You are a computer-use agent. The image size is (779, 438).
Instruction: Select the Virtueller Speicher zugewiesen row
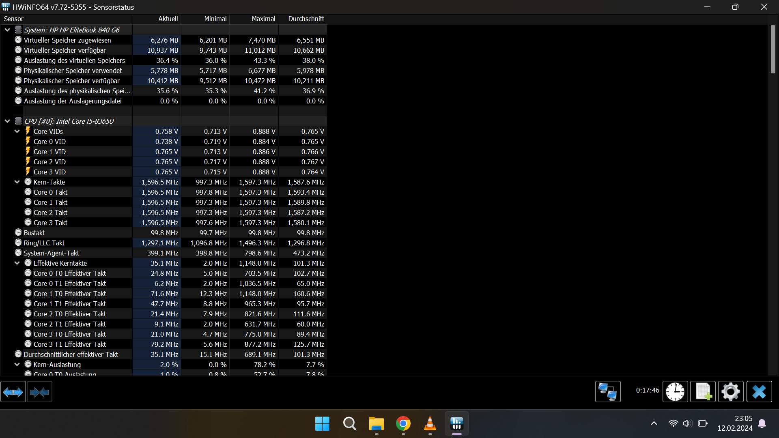coord(67,40)
